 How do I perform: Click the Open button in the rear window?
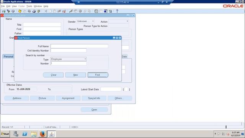point(94,110)
